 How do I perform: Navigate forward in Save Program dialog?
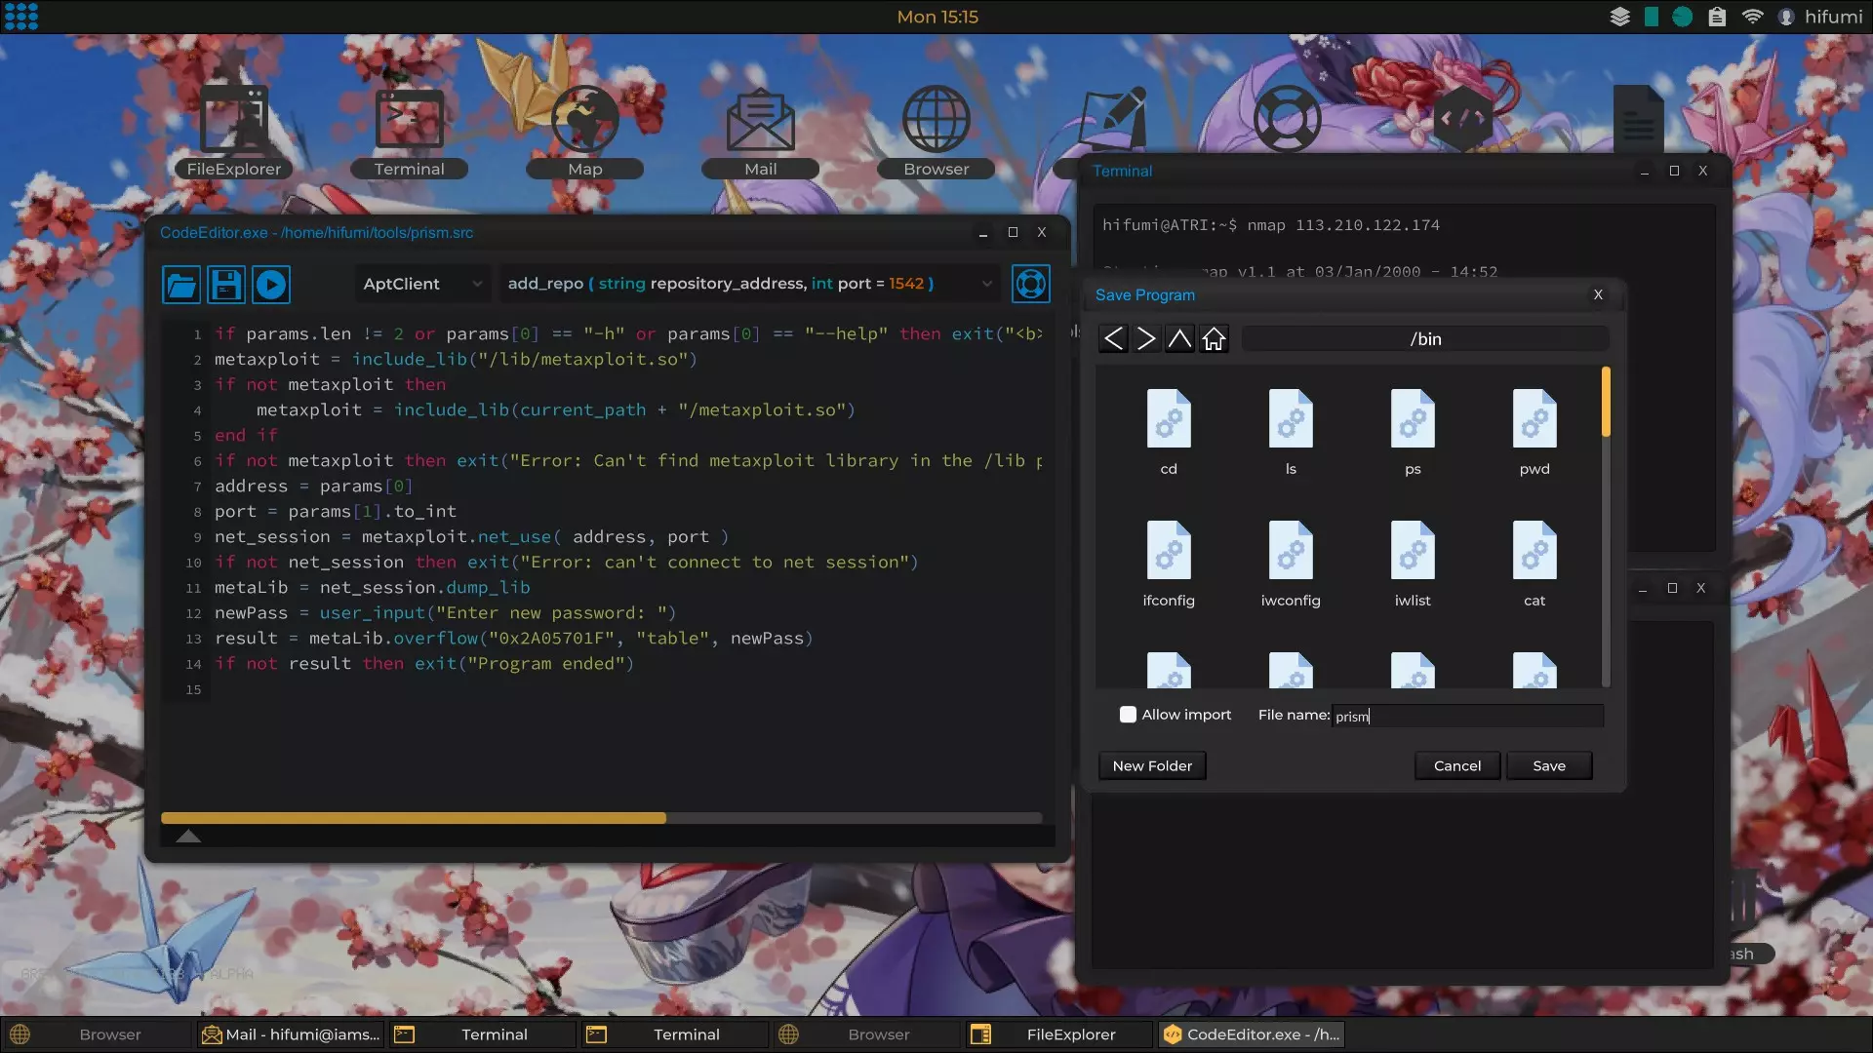click(x=1146, y=339)
